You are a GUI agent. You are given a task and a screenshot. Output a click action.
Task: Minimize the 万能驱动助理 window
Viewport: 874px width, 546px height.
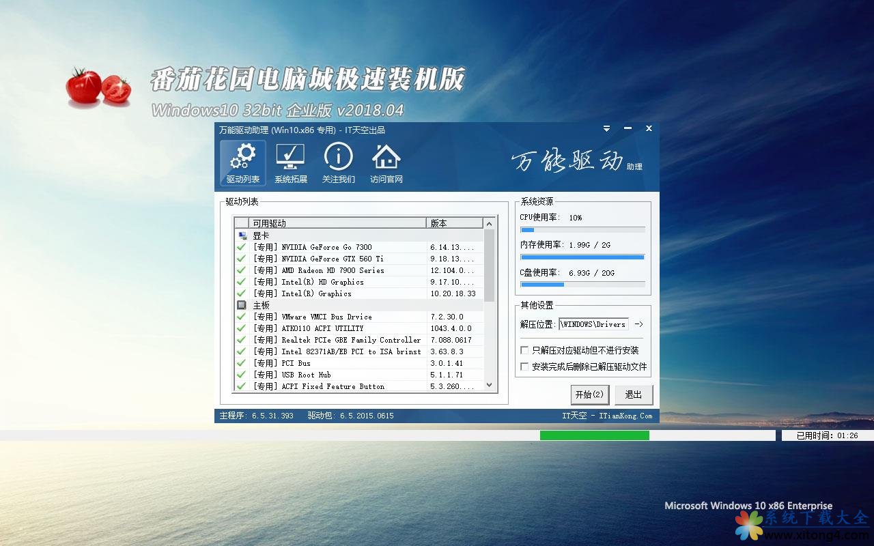coord(628,128)
